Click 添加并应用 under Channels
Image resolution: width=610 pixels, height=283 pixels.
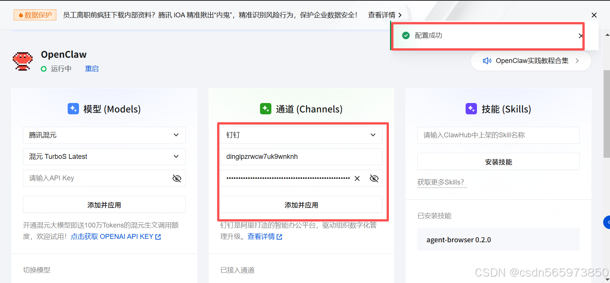coord(301,205)
